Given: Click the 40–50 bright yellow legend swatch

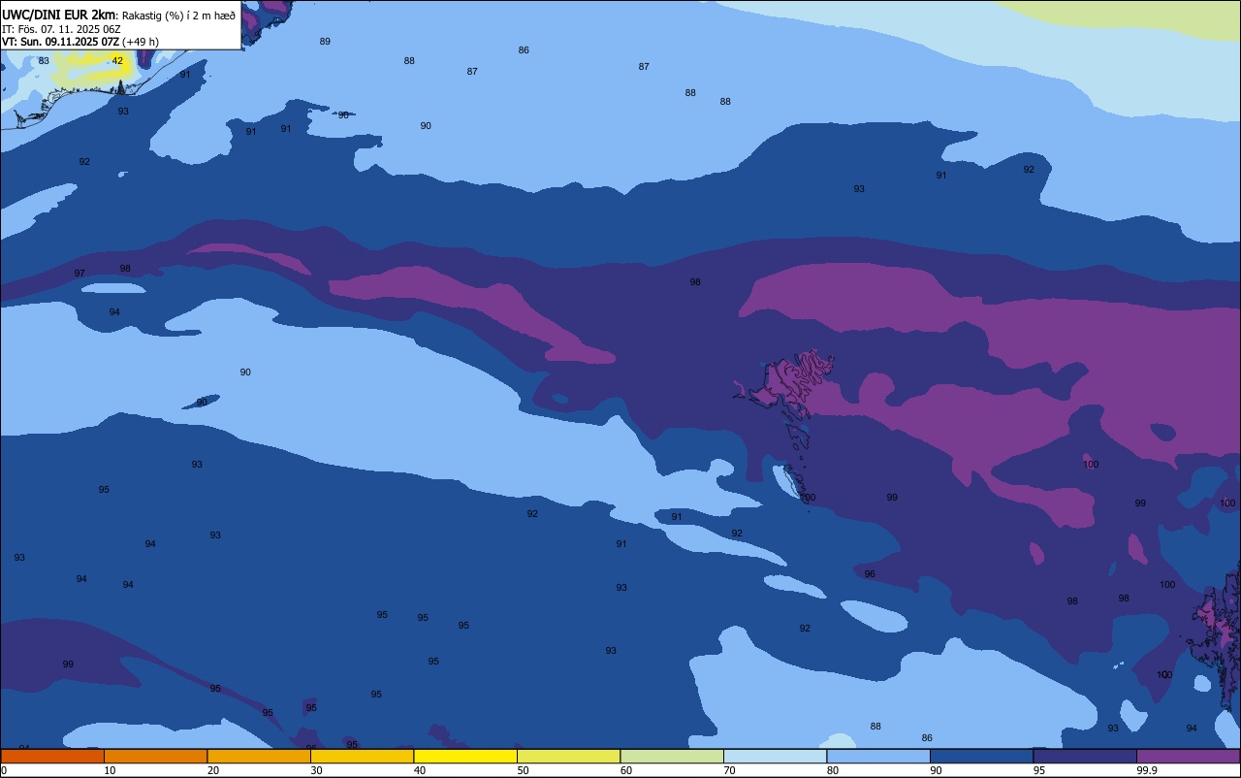Looking at the screenshot, I should click(x=465, y=756).
